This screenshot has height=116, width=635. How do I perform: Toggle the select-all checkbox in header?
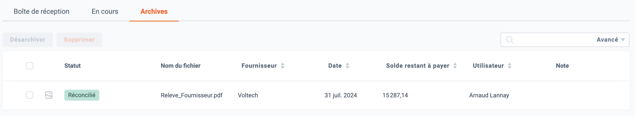coord(30,66)
